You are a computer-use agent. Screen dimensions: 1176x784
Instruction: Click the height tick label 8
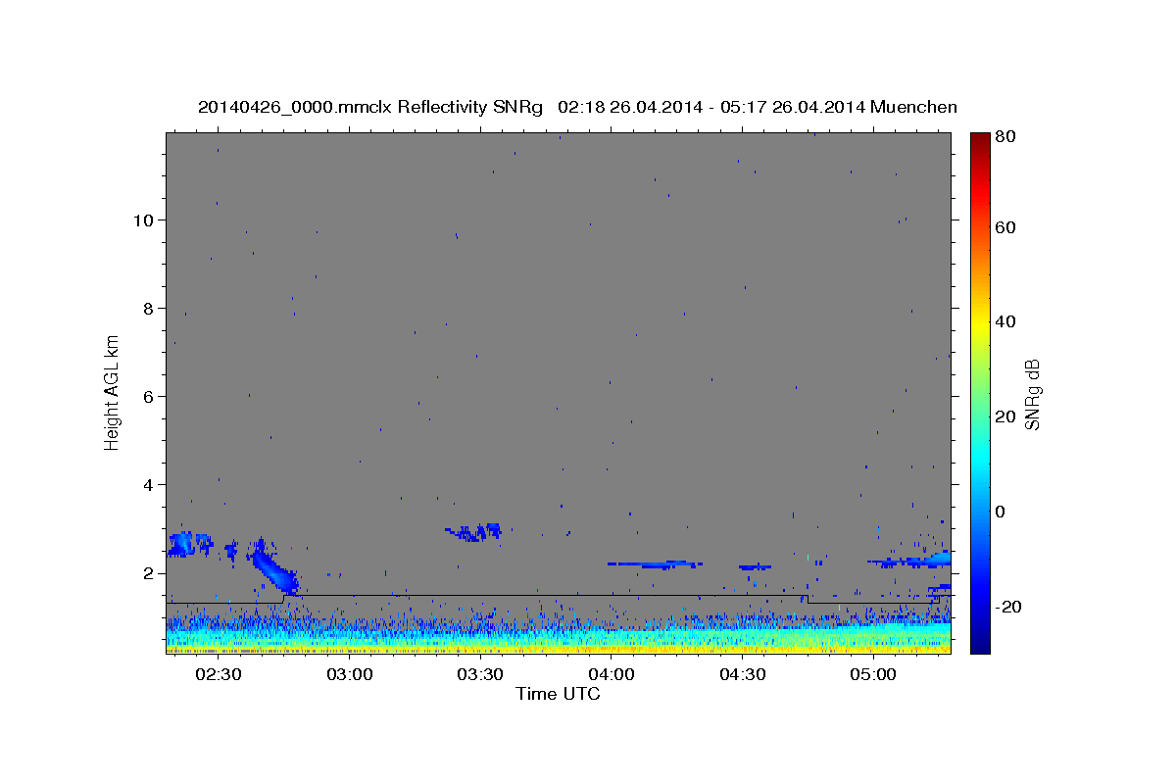[148, 308]
